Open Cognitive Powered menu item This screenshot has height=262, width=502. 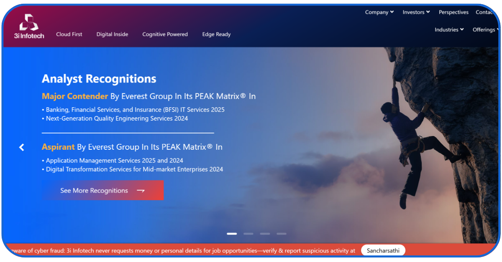pos(165,34)
